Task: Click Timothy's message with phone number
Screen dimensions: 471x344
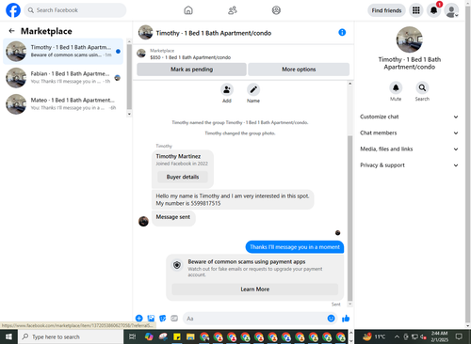Action: 233,199
